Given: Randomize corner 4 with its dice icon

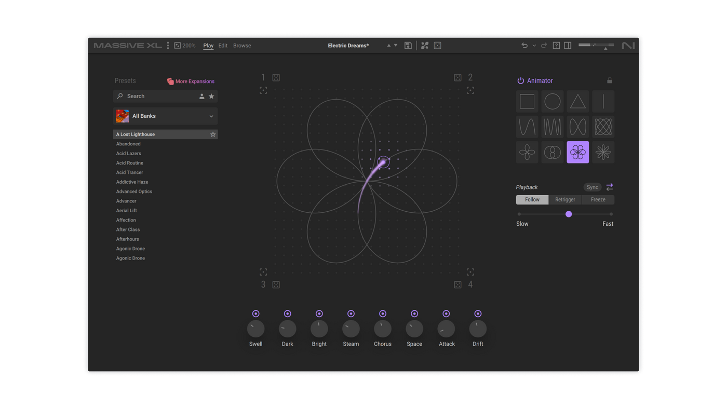Looking at the screenshot, I should (457, 284).
